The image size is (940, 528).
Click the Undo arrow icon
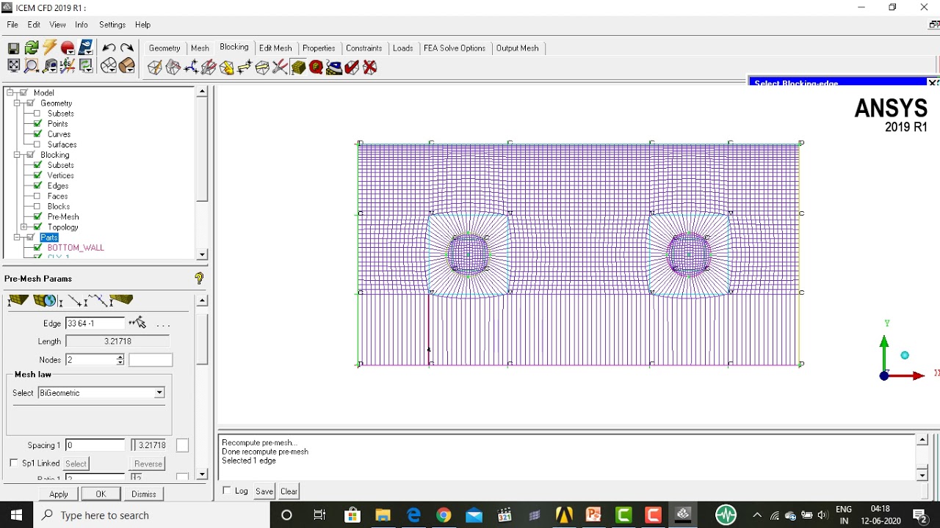tap(109, 48)
